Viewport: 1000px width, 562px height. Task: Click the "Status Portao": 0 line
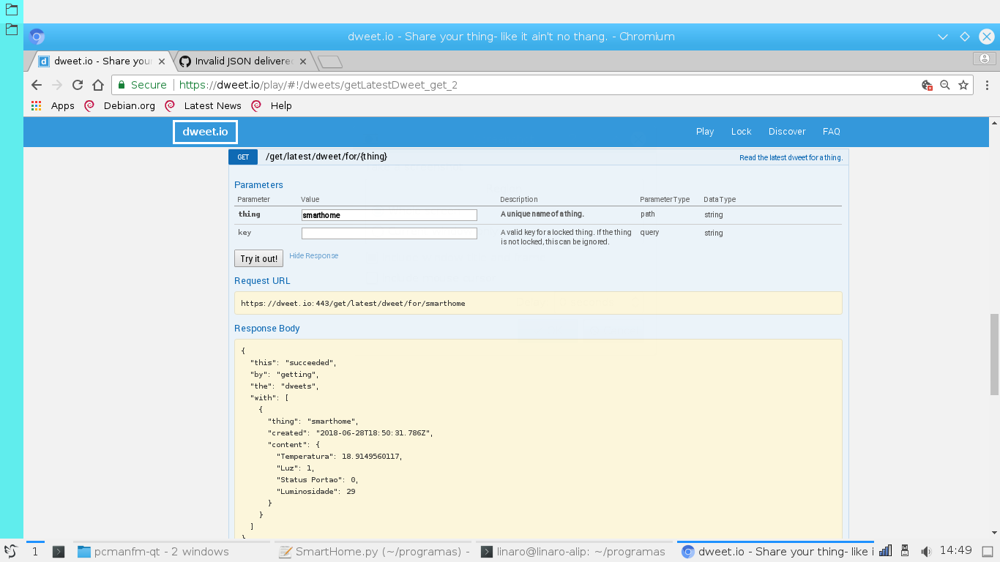pyautogui.click(x=318, y=480)
